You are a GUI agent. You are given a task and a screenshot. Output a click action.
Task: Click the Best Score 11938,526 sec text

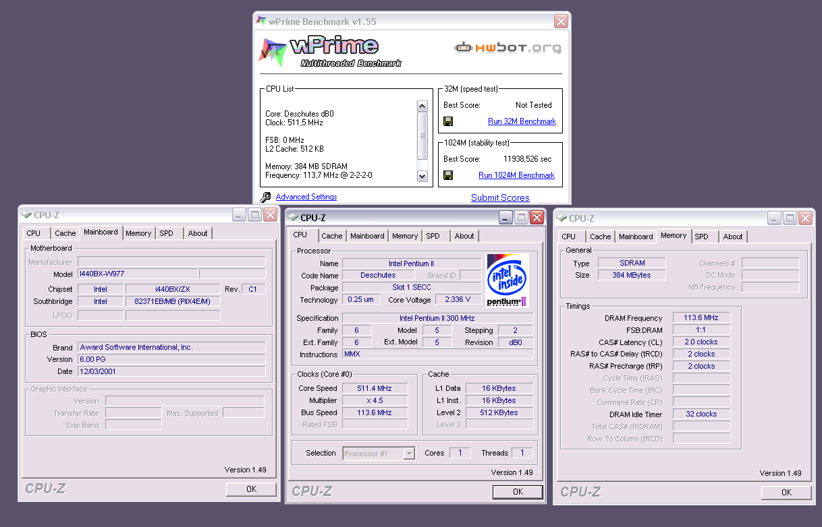(x=527, y=159)
